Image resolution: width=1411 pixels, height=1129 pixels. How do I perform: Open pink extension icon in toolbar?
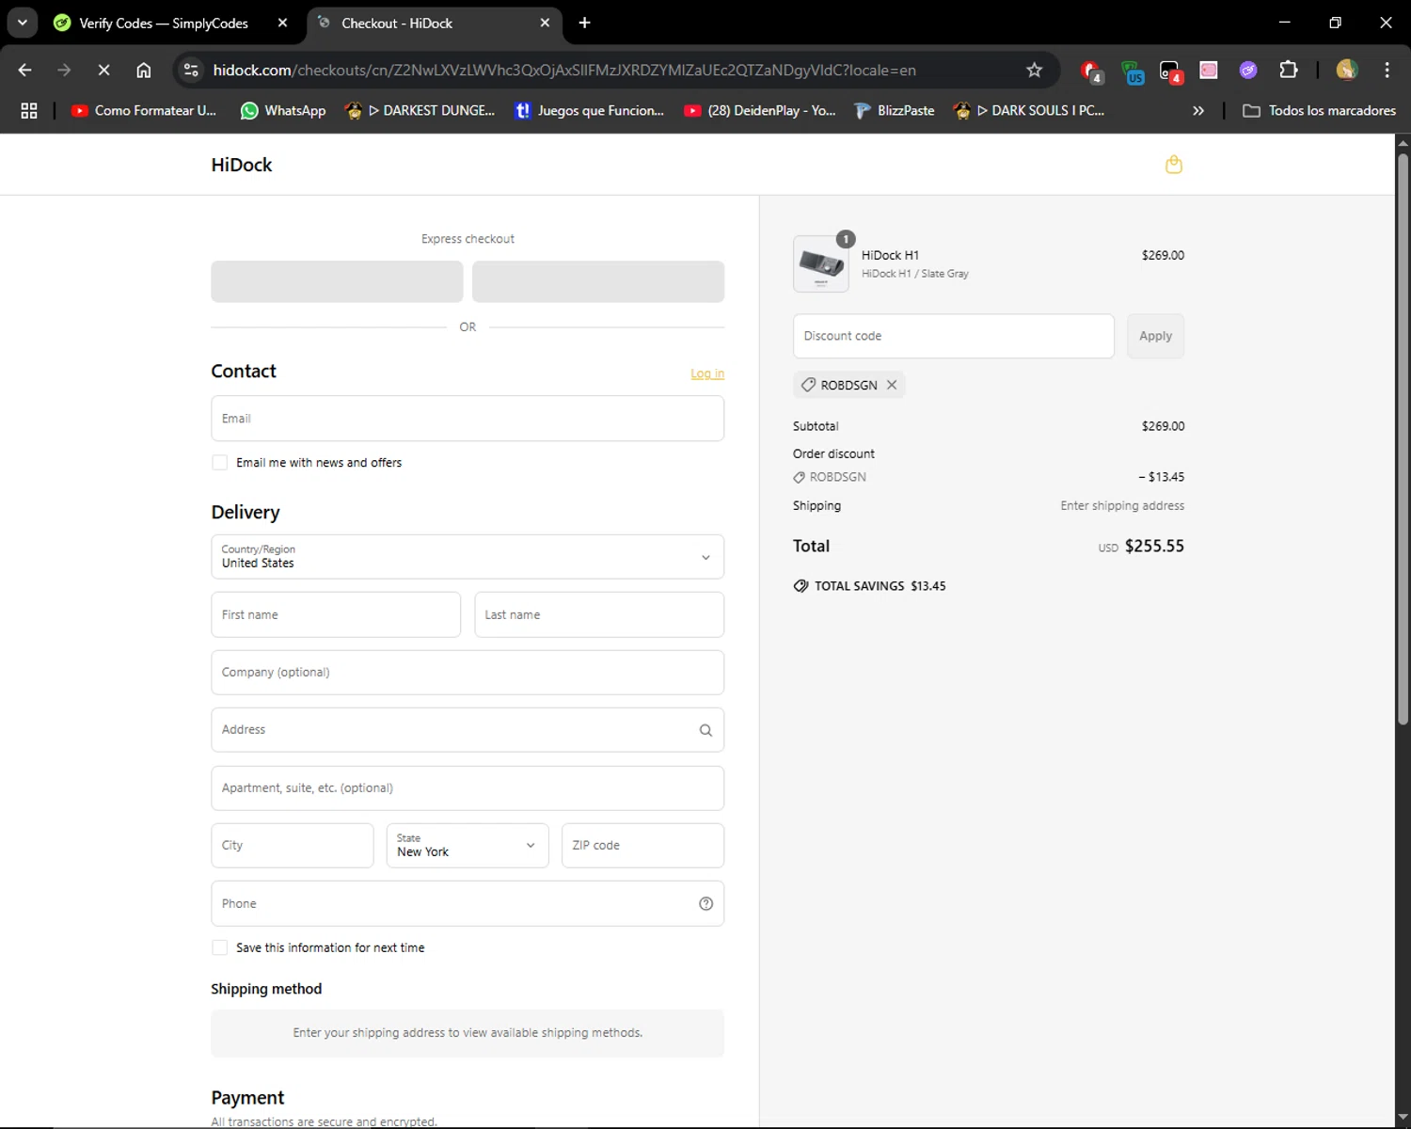pos(1209,70)
